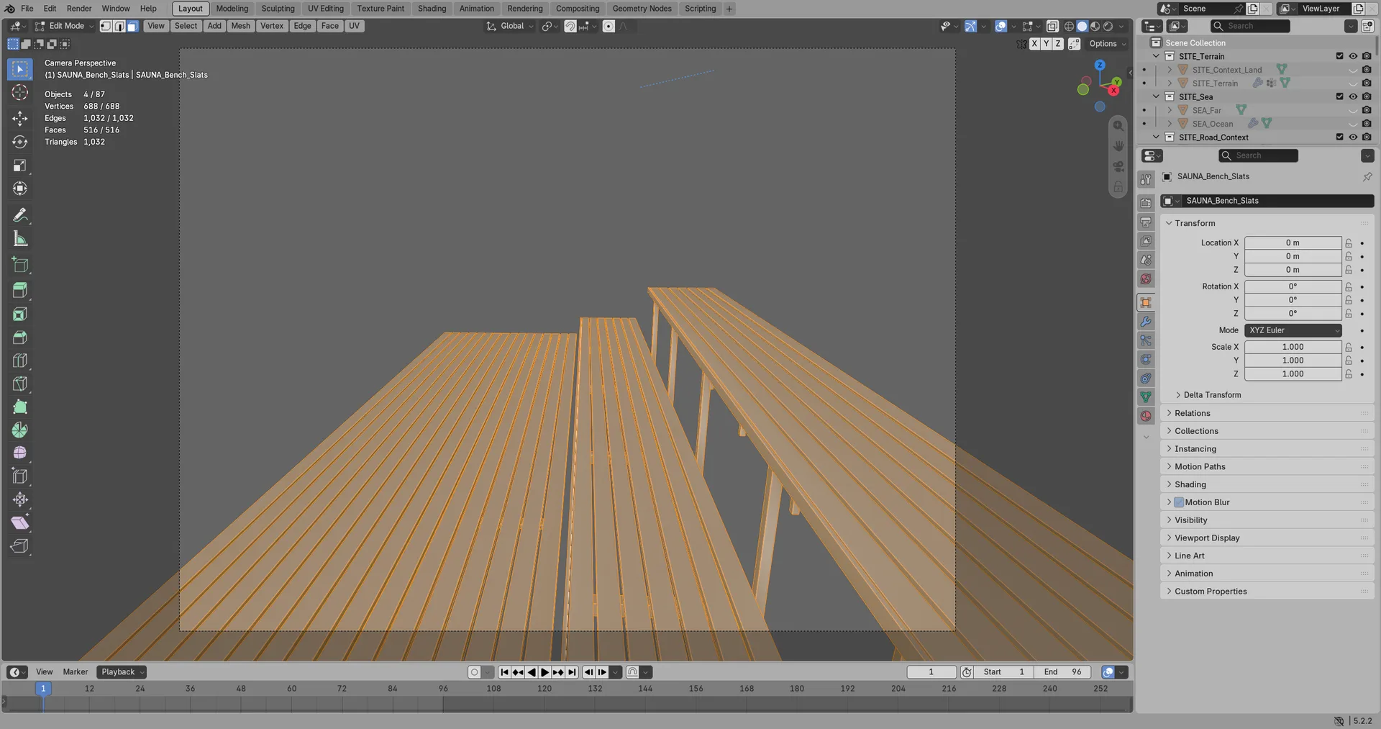Activate the Scale tool
The height and width of the screenshot is (729, 1381).
20,166
